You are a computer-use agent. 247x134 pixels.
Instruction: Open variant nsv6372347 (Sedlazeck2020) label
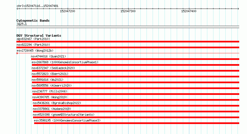coord(53,68)
